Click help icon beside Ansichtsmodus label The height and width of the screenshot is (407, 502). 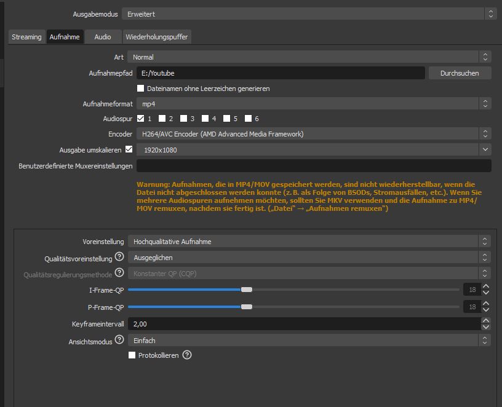119,339
